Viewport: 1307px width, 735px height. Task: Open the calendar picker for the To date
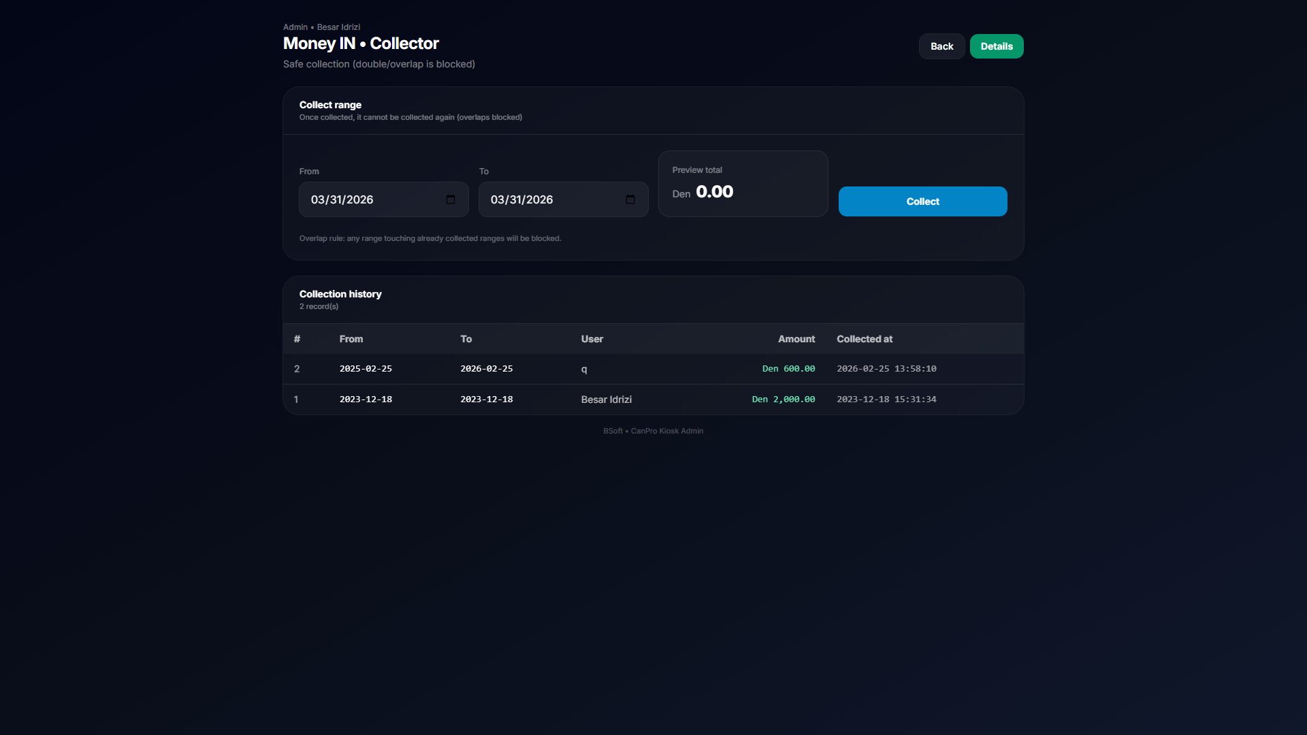coord(630,199)
